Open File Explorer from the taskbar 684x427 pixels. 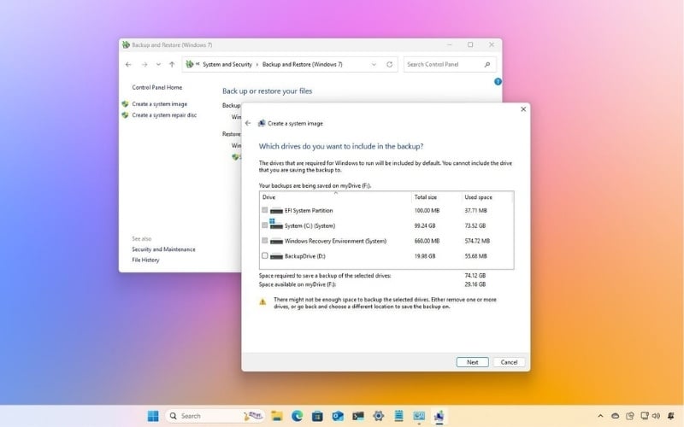[276, 416]
